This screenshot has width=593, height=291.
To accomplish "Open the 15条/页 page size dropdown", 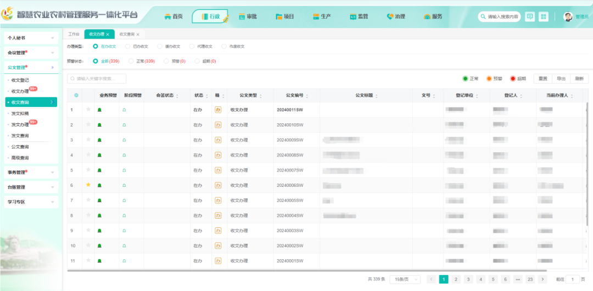I will point(405,279).
